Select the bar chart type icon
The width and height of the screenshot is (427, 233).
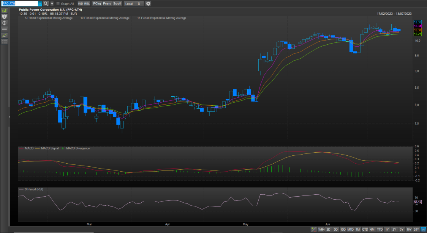(x=5, y=11)
